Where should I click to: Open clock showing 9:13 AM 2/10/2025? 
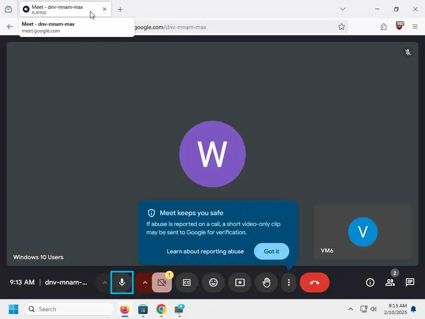[396, 309]
